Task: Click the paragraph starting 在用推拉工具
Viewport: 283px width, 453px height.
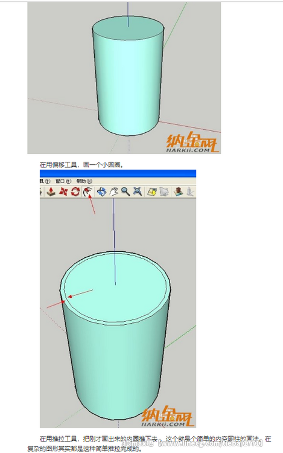Action: [x=150, y=444]
